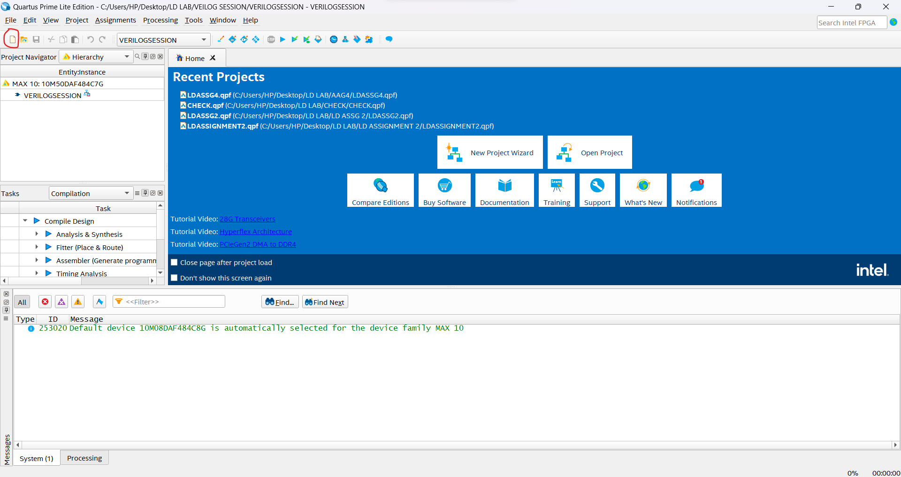Click Start Analysis & Elaboration toolbar icon
This screenshot has height=477, width=901.
294,39
